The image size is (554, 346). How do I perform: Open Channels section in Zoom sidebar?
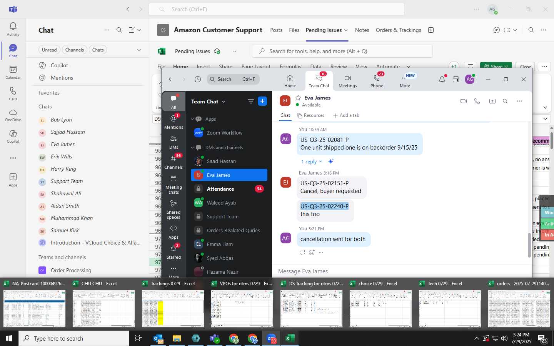(174, 162)
